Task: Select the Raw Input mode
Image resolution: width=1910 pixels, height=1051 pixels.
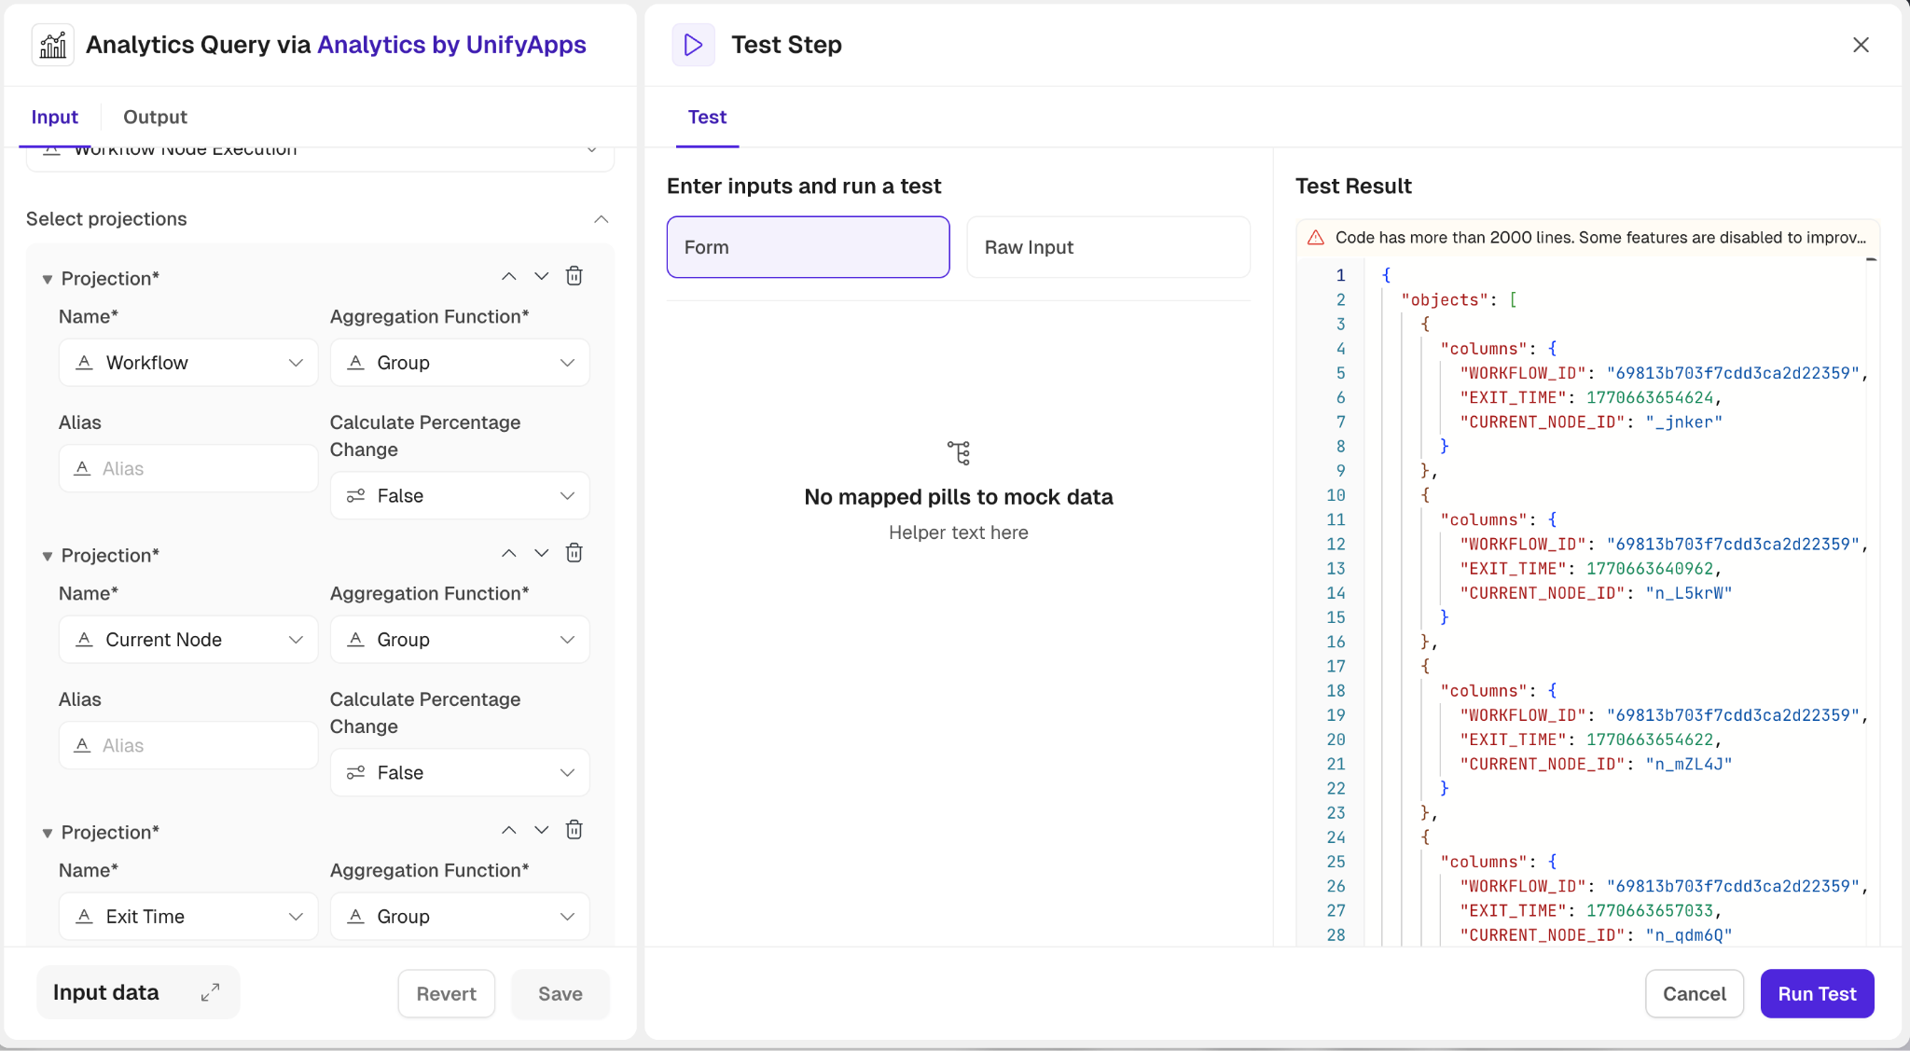Action: click(1108, 247)
